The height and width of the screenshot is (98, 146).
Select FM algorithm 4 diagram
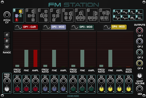point(56,16)
